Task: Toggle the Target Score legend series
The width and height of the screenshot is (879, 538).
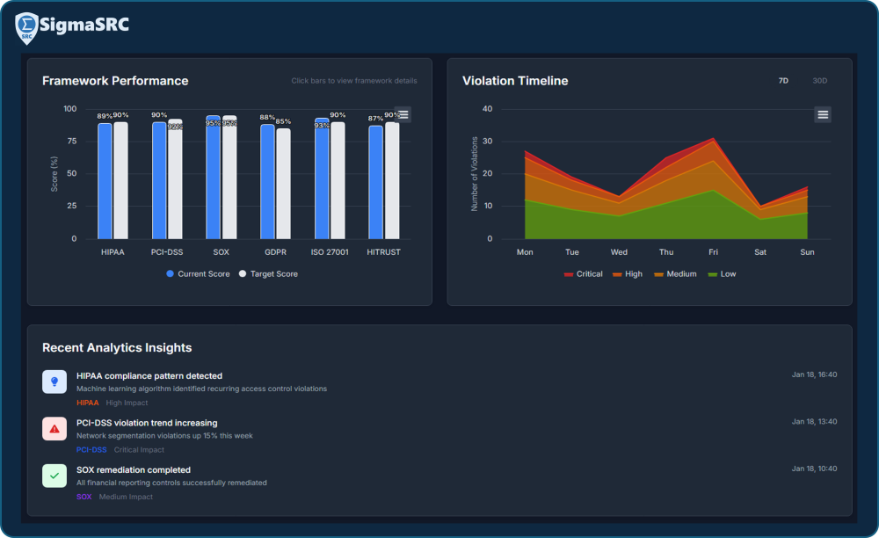Action: pyautogui.click(x=268, y=274)
